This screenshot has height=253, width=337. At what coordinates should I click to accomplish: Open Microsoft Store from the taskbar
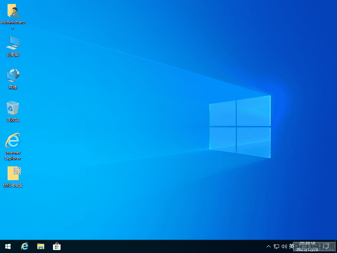[x=57, y=246]
